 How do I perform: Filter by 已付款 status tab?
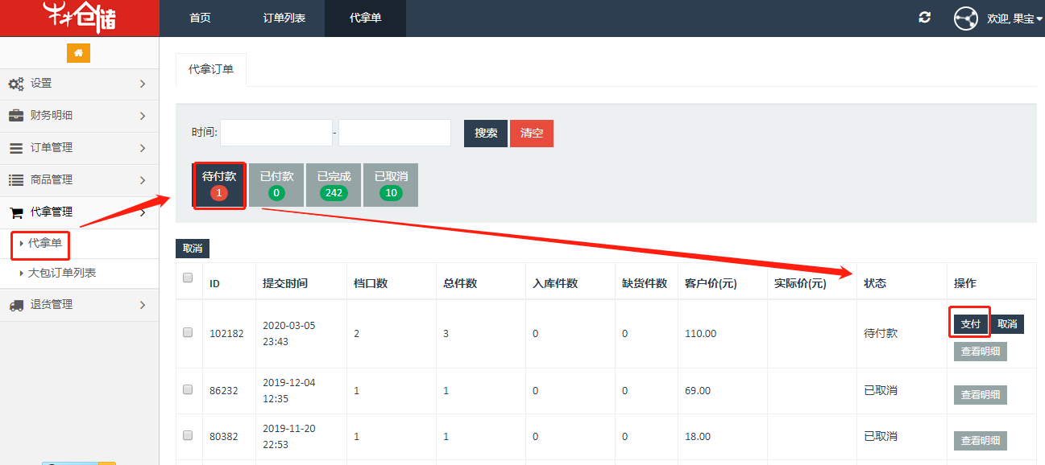tap(276, 185)
